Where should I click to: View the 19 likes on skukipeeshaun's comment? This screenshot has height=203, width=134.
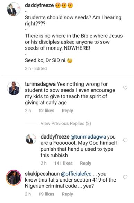46,194
